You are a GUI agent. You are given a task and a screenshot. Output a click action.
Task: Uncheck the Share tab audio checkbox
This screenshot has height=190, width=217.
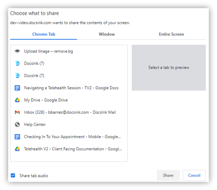click(13, 175)
